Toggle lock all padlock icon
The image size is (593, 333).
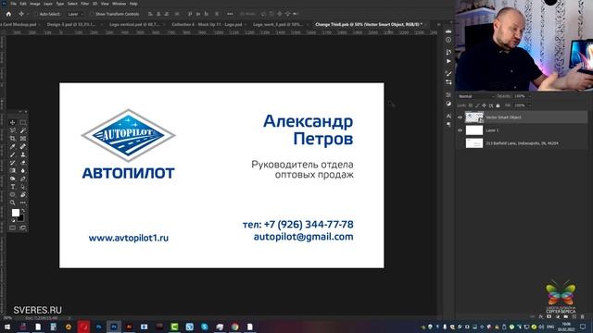coord(498,105)
